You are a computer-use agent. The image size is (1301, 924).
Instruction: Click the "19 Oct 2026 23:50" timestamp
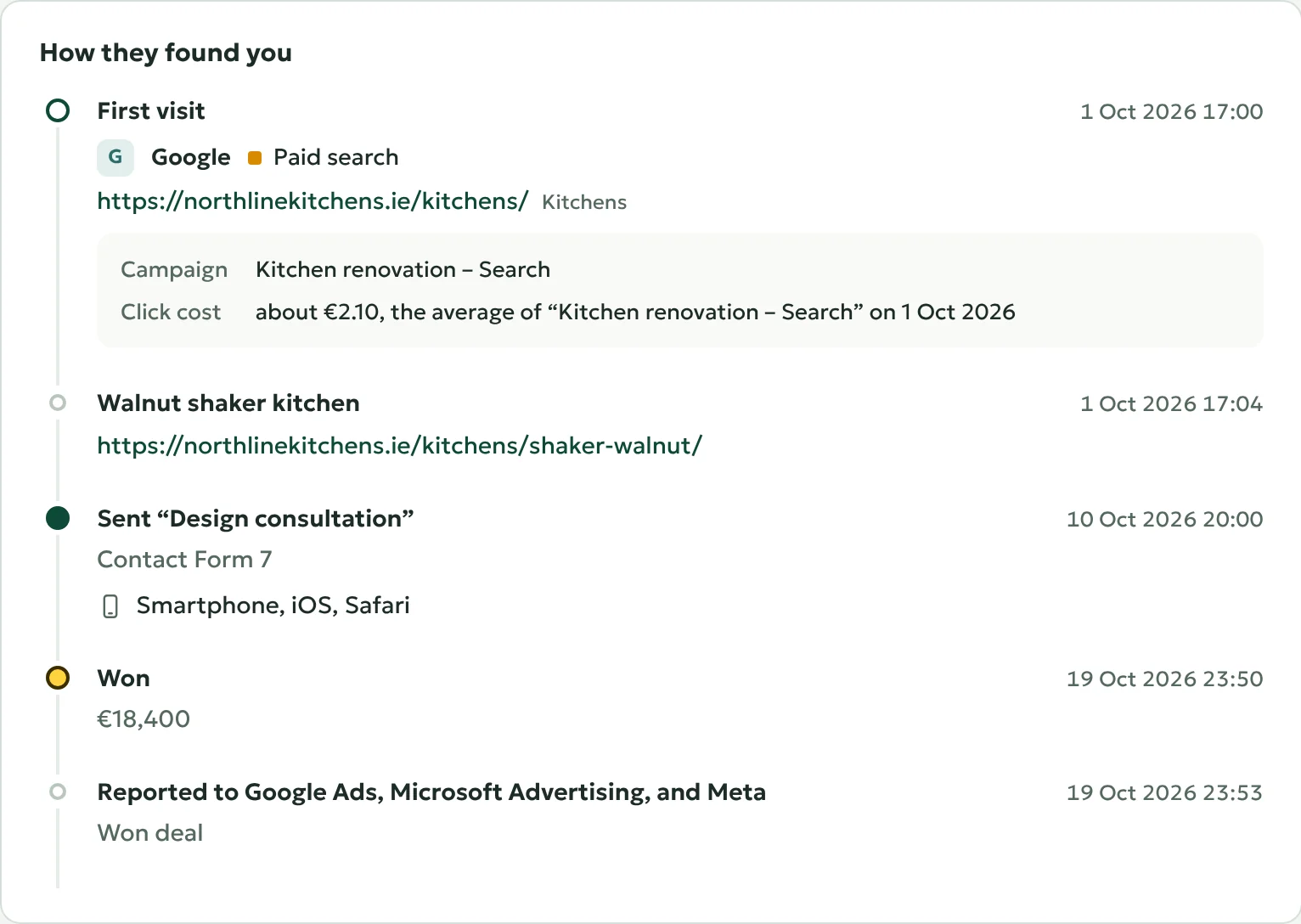[1165, 679]
